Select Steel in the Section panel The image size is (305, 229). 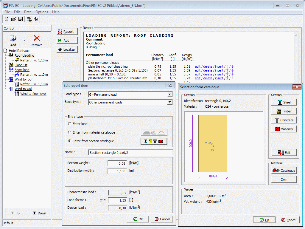(284, 102)
